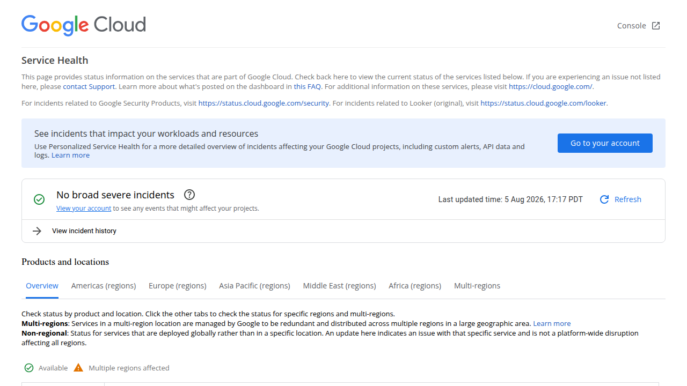Click the green check icon beside No broad severe incidents

(x=39, y=199)
